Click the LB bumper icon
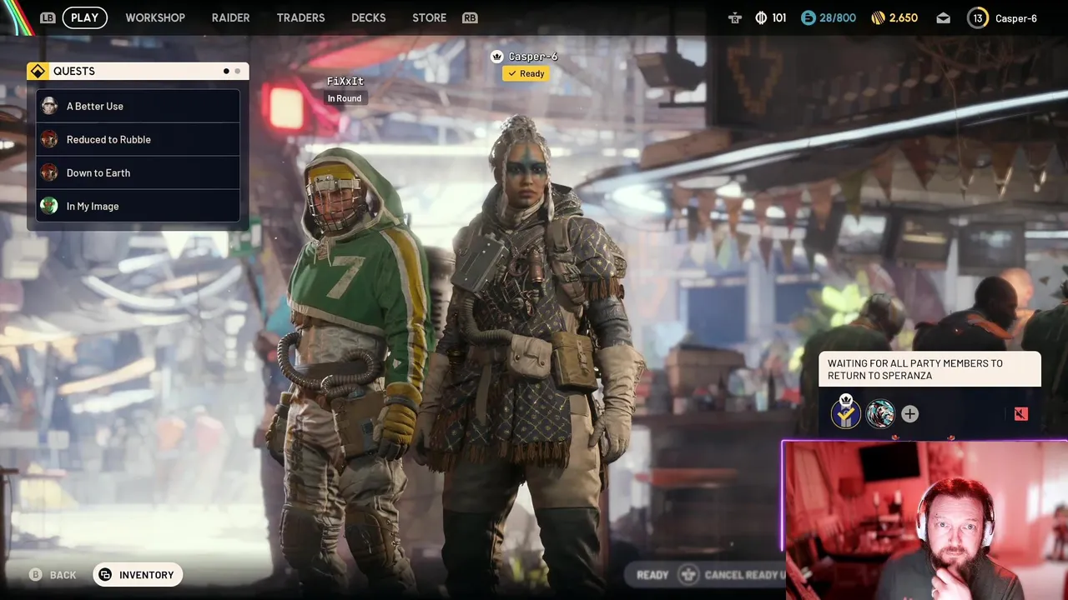The height and width of the screenshot is (600, 1068). 48,17
